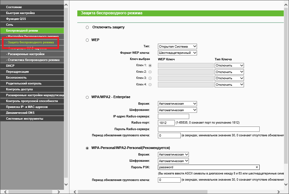Expand Формат WEP ключа dropdown
The height and width of the screenshot is (194, 289).
coord(177,53)
